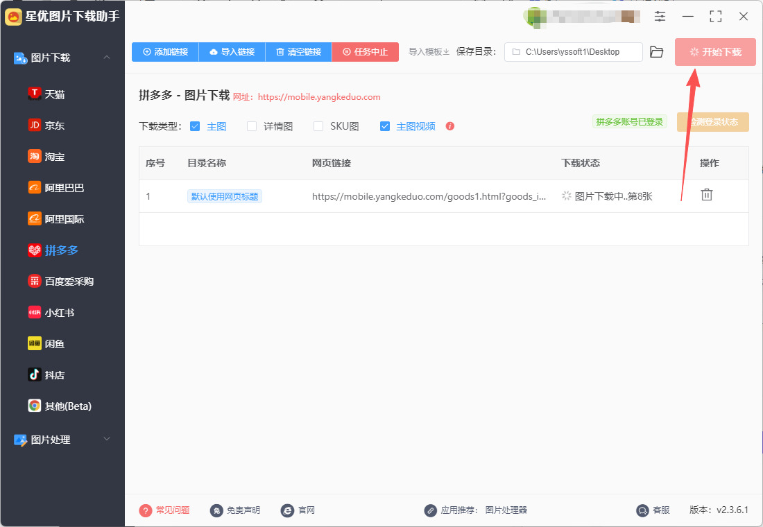
Task: Contact 客服 support link
Action: [661, 510]
